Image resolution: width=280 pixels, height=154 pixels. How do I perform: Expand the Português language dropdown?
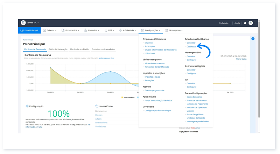[x=225, y=23]
